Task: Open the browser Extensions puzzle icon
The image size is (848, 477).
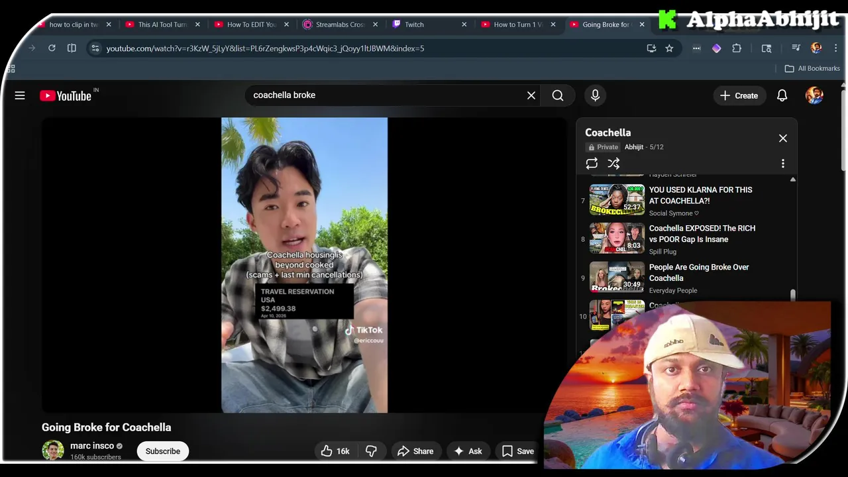Action: pos(737,48)
